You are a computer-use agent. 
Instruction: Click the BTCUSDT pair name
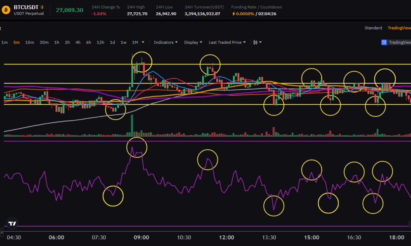click(x=26, y=7)
